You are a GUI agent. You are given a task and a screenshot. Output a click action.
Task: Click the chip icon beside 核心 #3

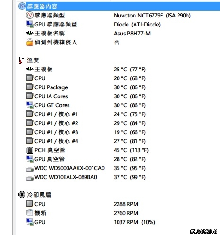(30, 132)
